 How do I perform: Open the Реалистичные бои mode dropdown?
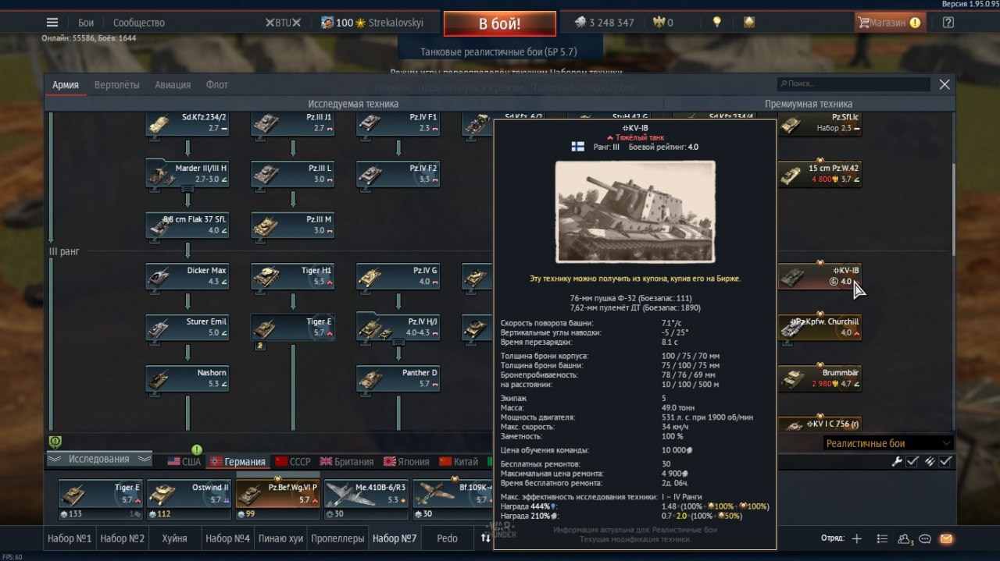pos(888,443)
